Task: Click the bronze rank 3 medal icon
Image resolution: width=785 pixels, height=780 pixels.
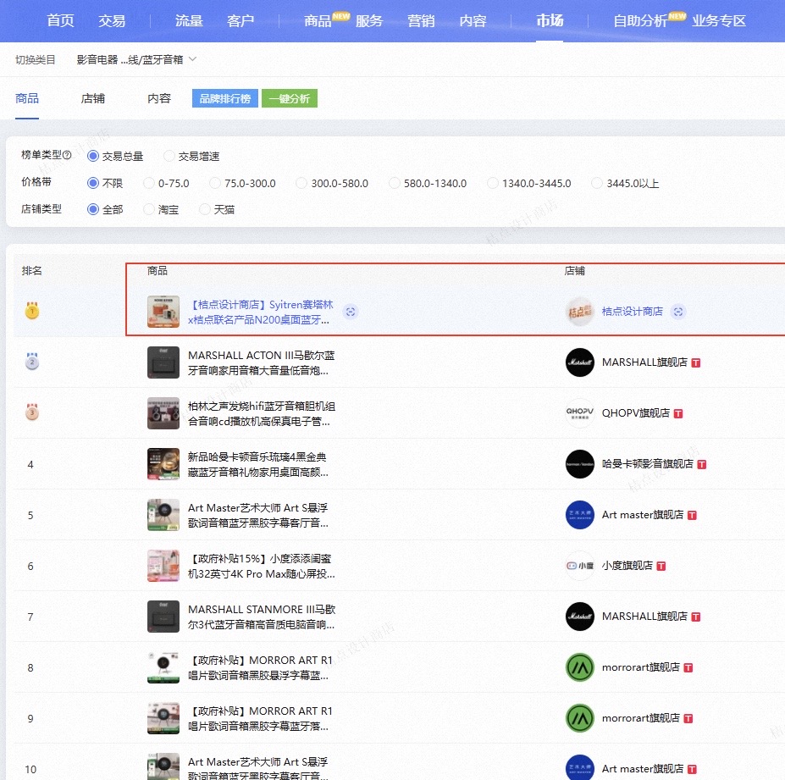Action: [x=32, y=412]
